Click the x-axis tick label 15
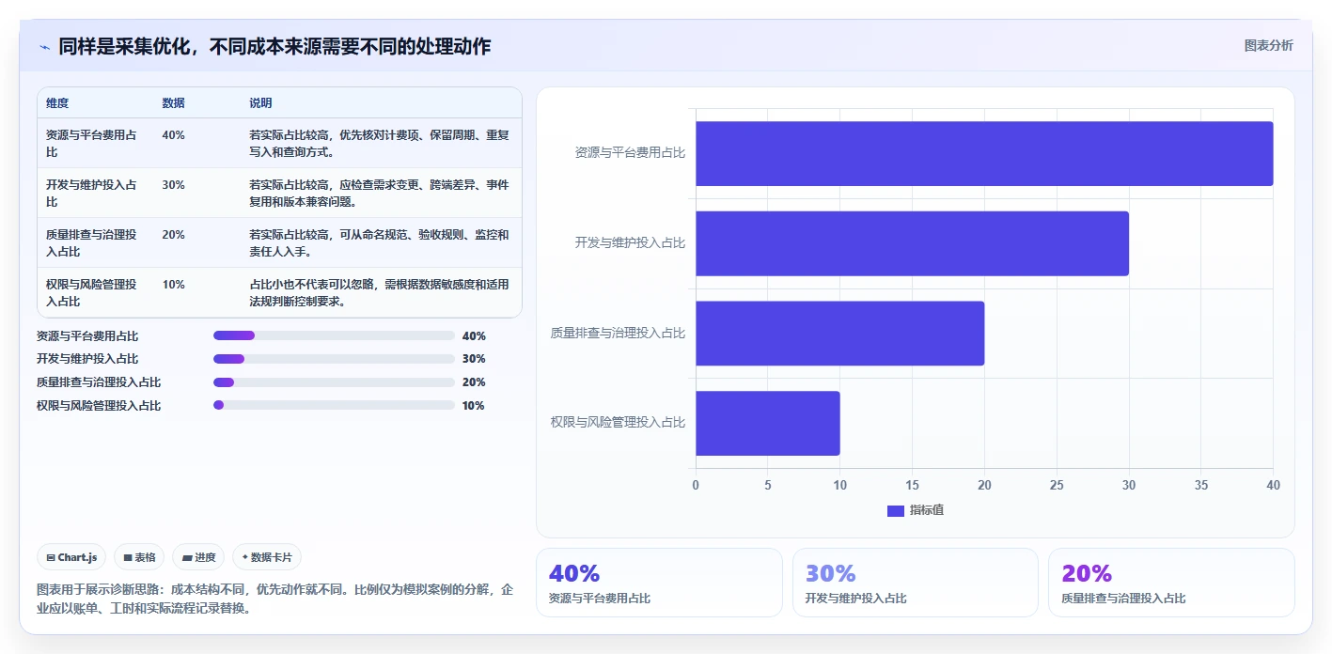Viewport: 1332px width, 654px height. click(x=912, y=486)
